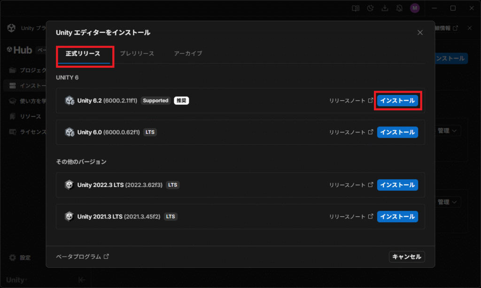Open the purple M account avatar
The image size is (481, 288).
pyautogui.click(x=414, y=8)
